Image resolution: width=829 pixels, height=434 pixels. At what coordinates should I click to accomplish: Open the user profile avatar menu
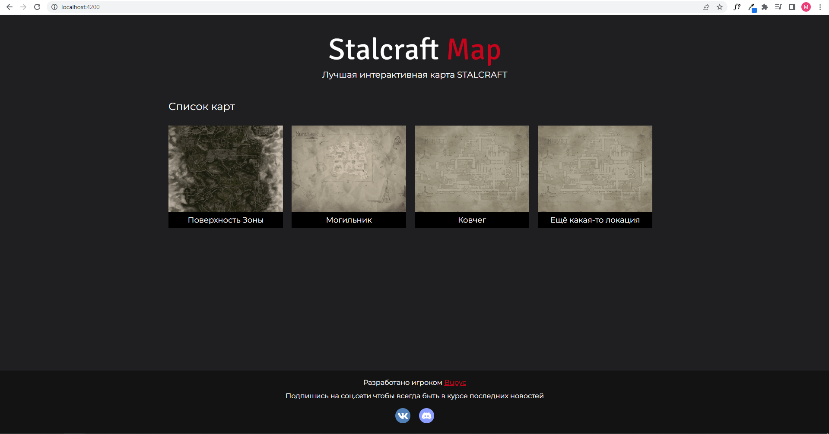pyautogui.click(x=806, y=7)
